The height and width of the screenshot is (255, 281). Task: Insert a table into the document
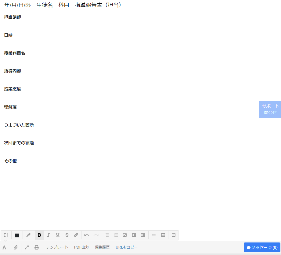point(163,235)
